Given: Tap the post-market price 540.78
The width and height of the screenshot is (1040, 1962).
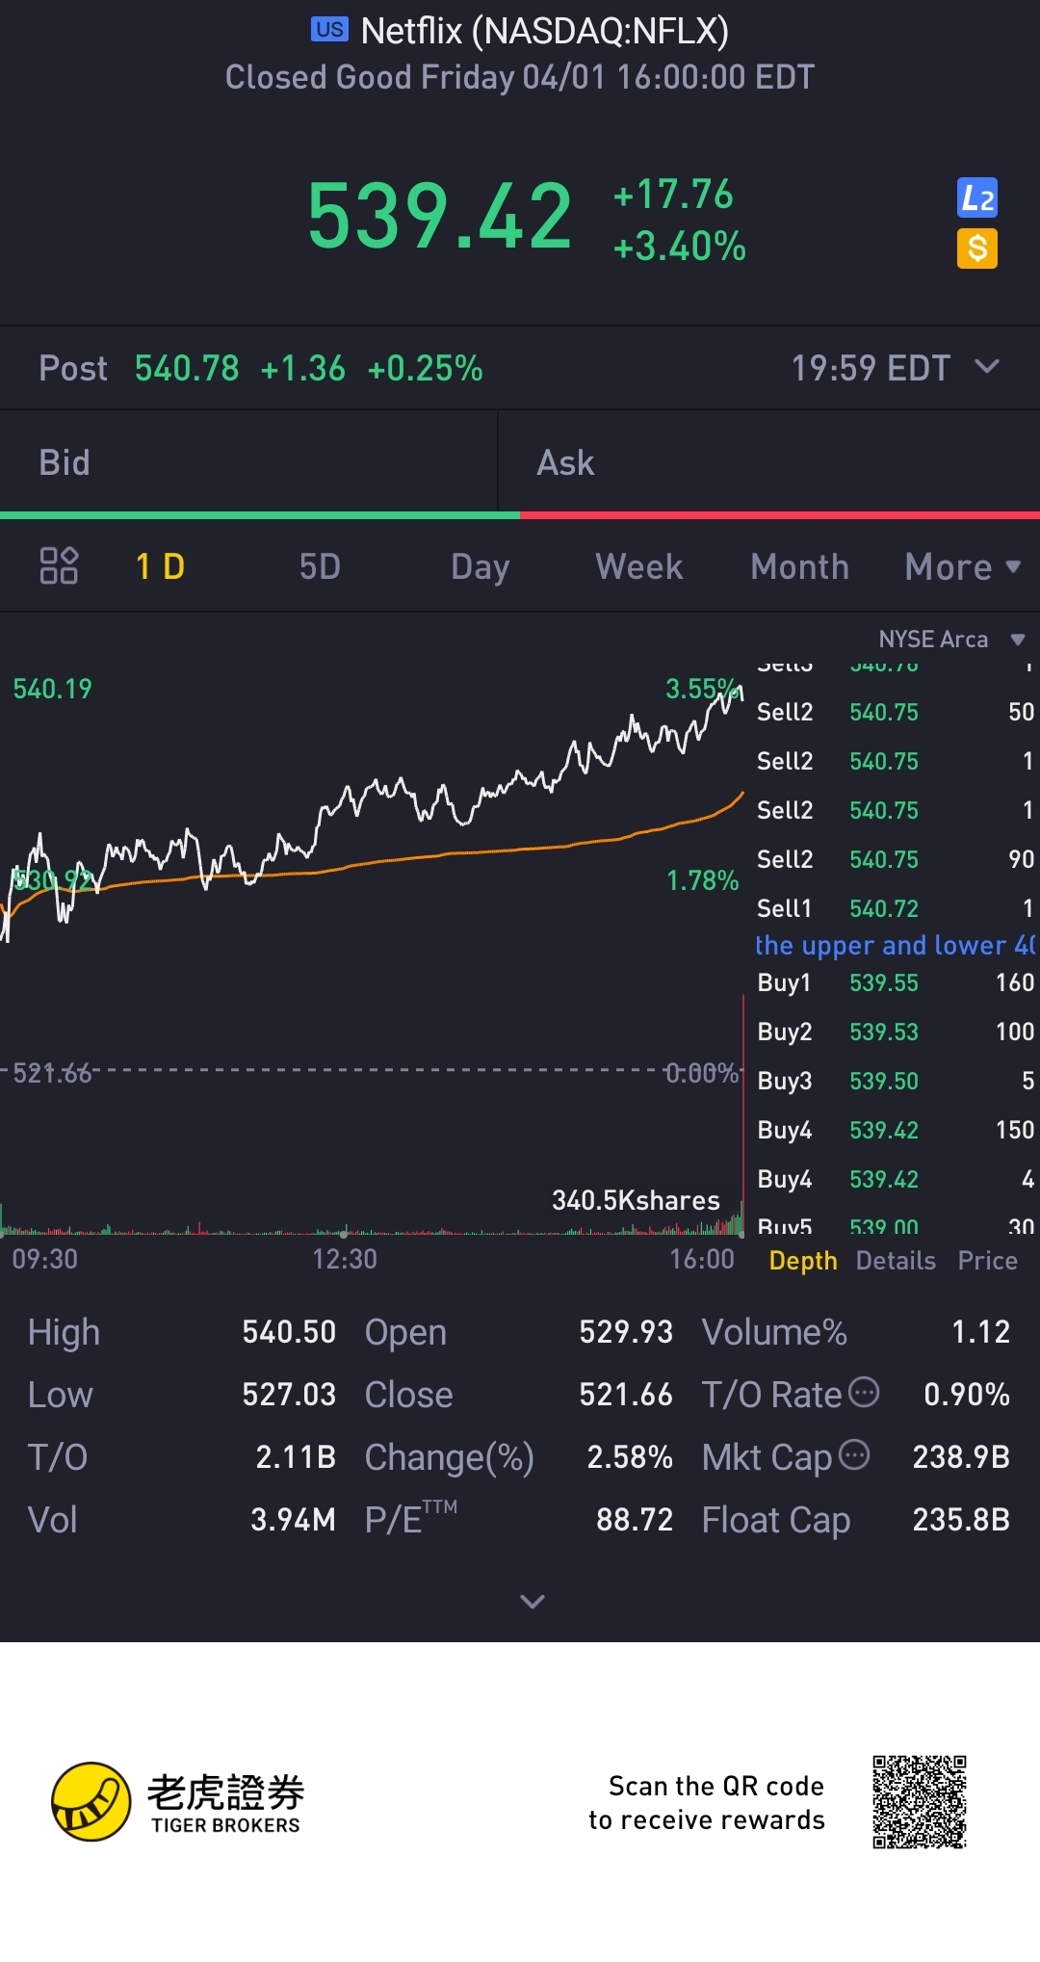Looking at the screenshot, I should click(x=187, y=368).
